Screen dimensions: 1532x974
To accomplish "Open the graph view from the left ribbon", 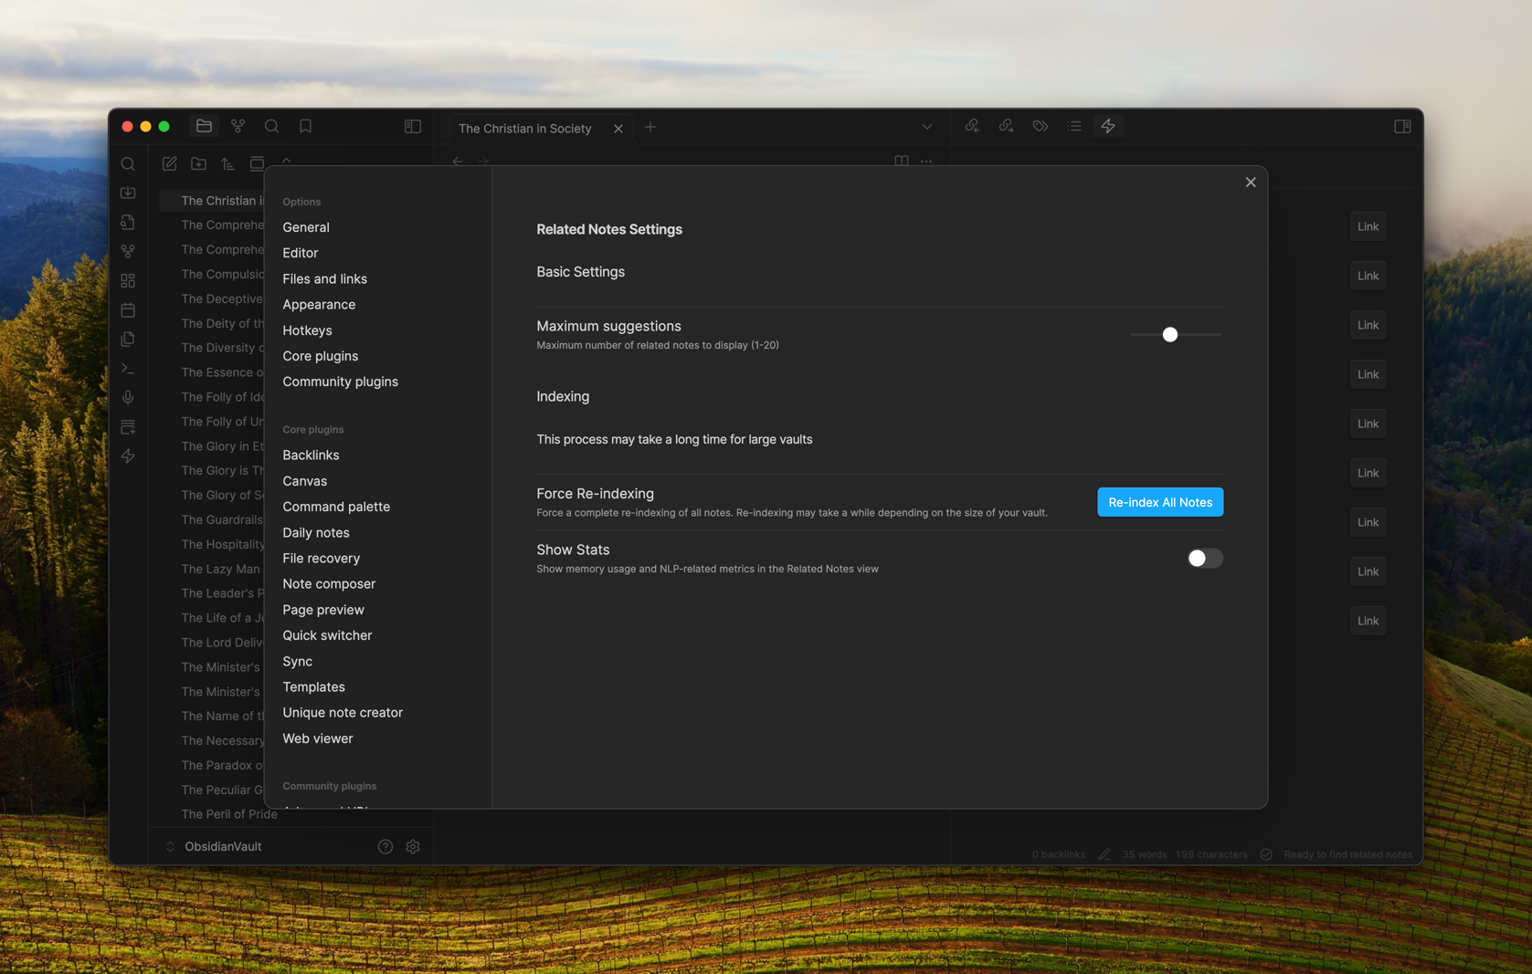I will 128,250.
